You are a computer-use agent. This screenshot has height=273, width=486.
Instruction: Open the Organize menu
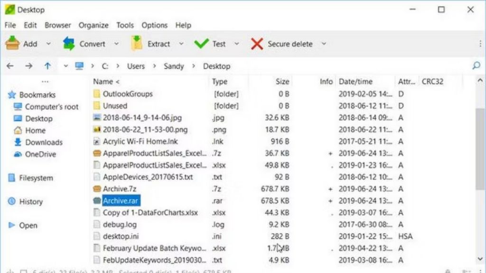pyautogui.click(x=93, y=25)
